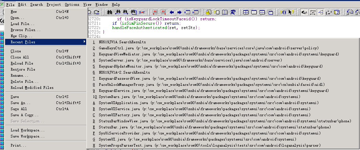360x150 pixels.
Task: Select Load Workspace... in the File menu
Action: pyautogui.click(x=46, y=130)
